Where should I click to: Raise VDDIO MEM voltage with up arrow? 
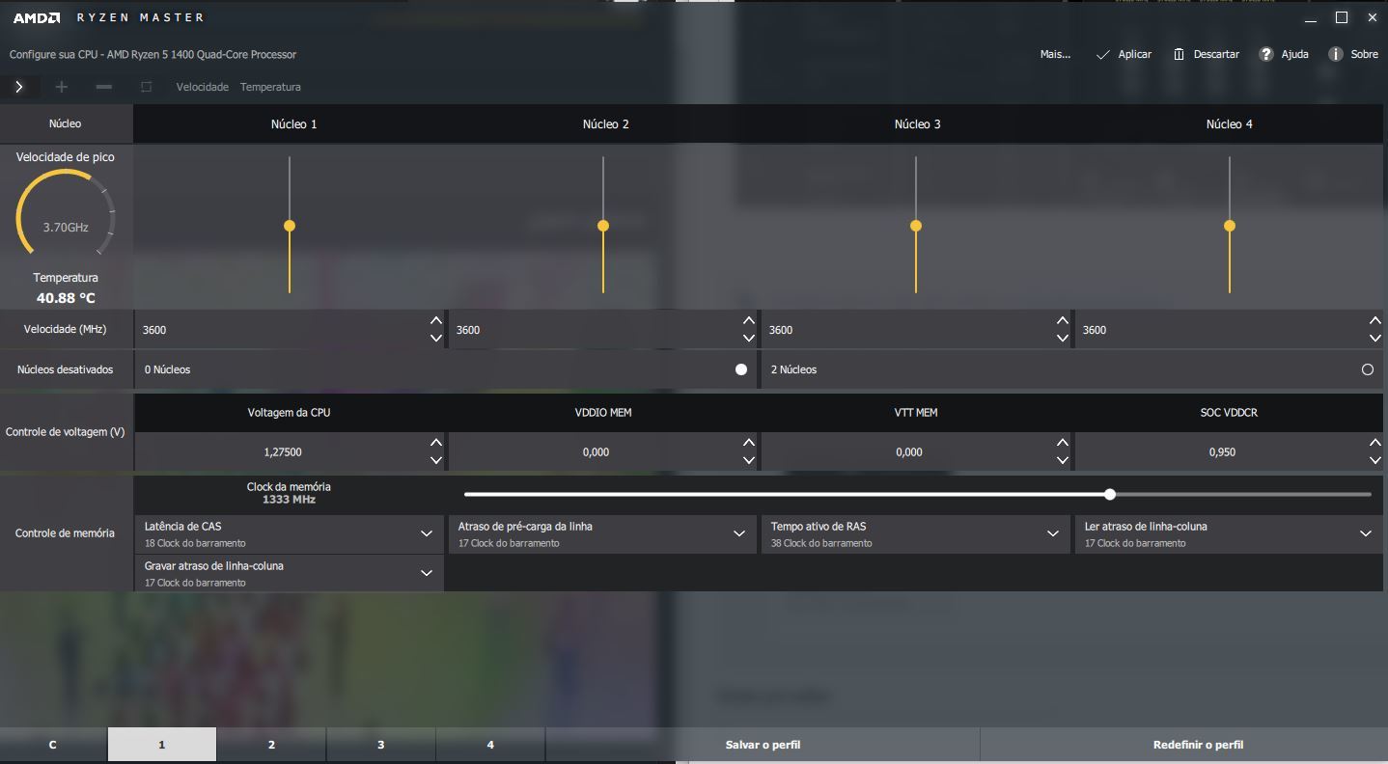click(x=749, y=443)
